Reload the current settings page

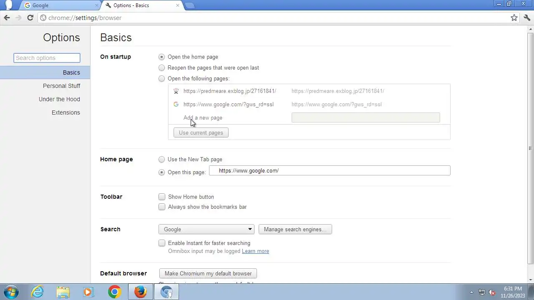pyautogui.click(x=30, y=17)
